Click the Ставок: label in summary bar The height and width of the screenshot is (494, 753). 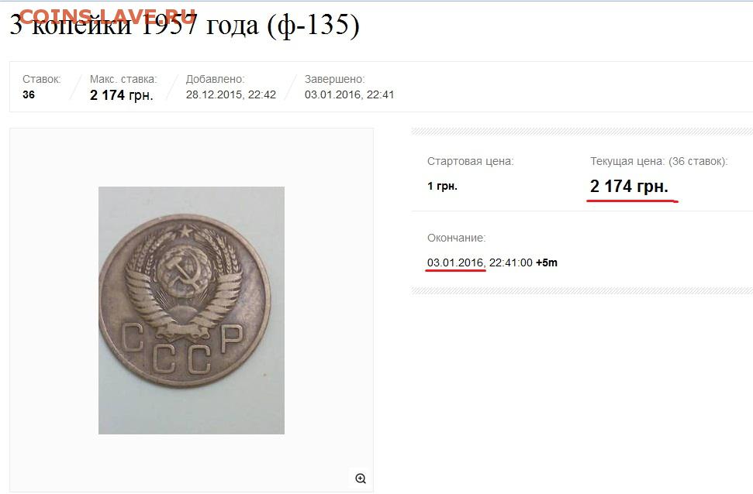(42, 79)
